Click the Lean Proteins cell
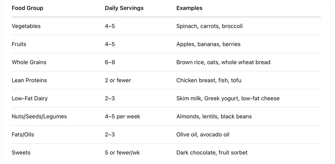The image size is (335, 164). pyautogui.click(x=29, y=80)
